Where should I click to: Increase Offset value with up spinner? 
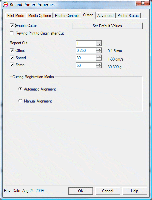coord(99,49)
